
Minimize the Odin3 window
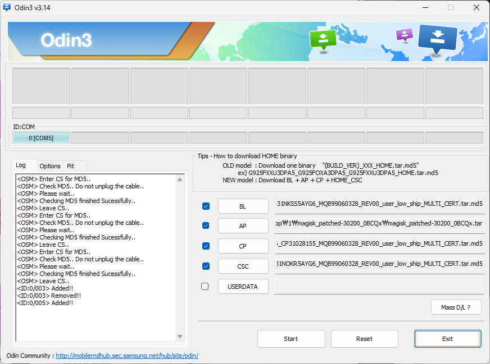[x=425, y=7]
